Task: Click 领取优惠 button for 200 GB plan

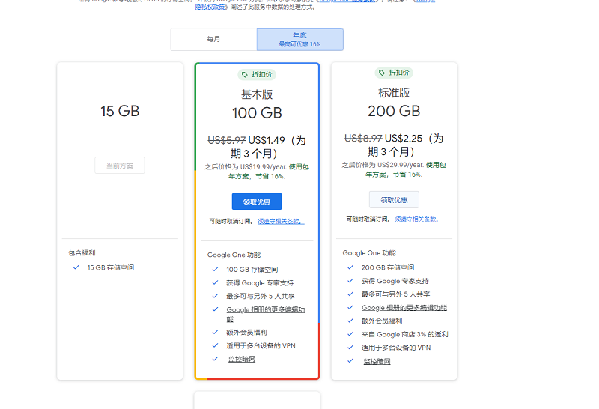Action: click(394, 199)
